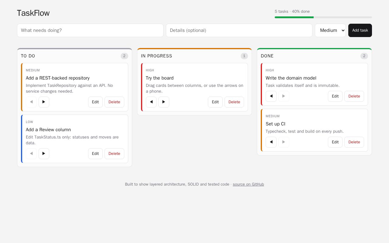Click right arrow on 'Set up CI' card
The height and width of the screenshot is (243, 389).
[284, 142]
